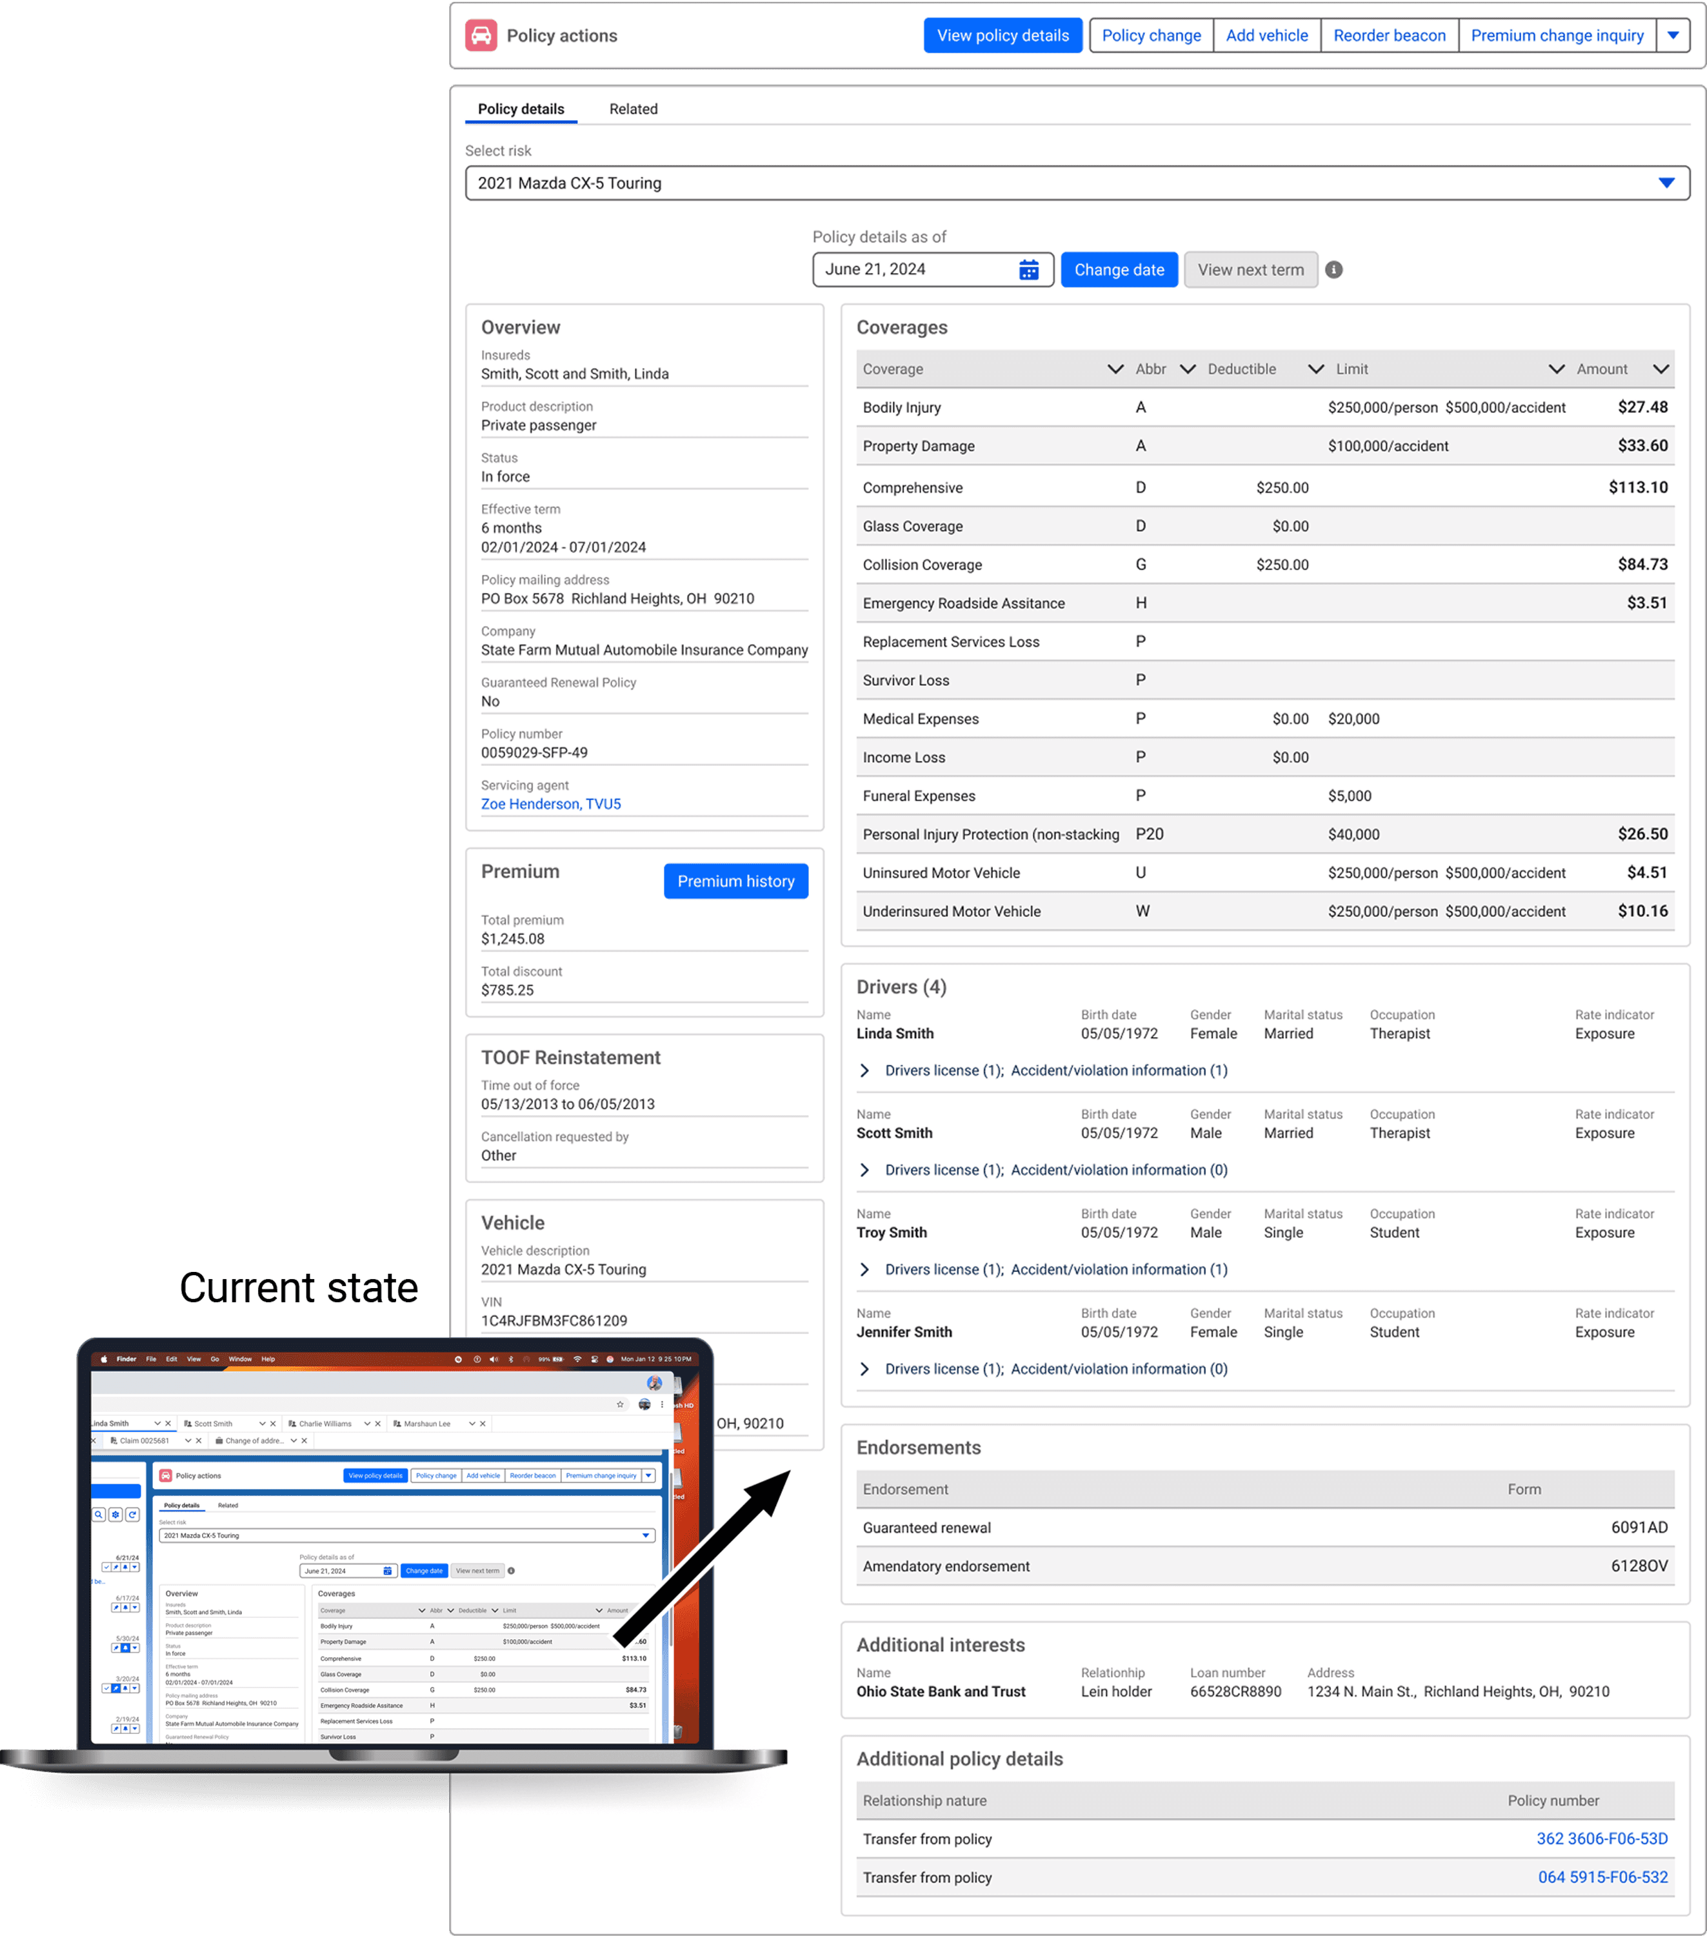Open servicing agent Zoe Henderson link

(x=550, y=804)
